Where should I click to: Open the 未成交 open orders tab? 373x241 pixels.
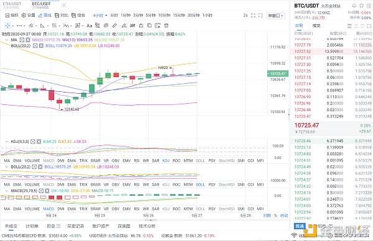point(11,226)
